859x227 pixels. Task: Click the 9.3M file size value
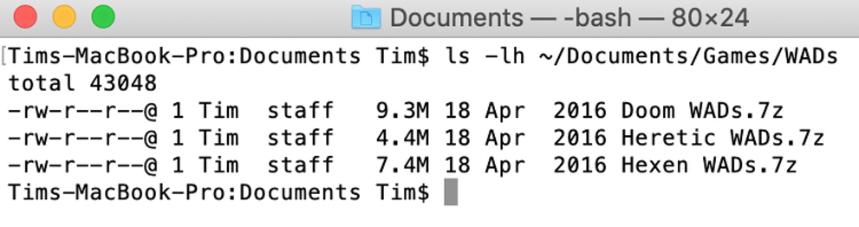click(x=402, y=111)
